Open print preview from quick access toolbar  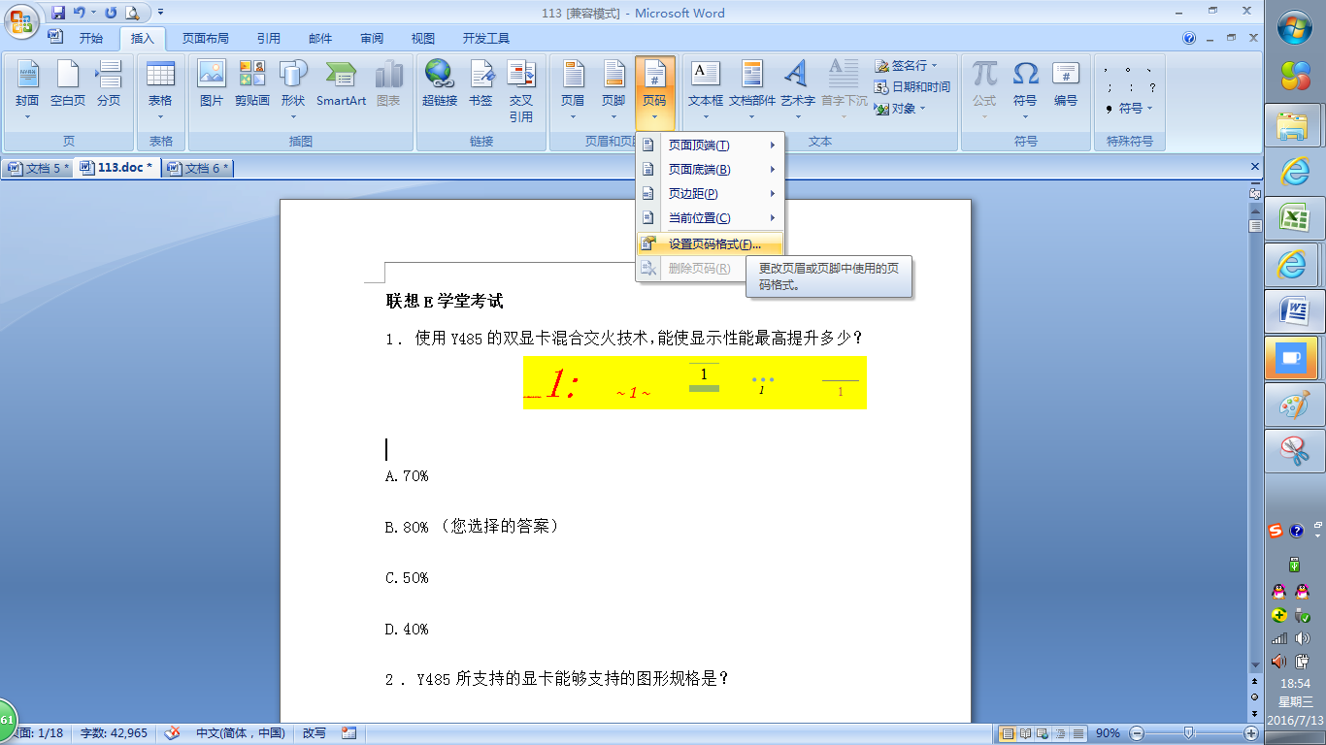pyautogui.click(x=131, y=13)
